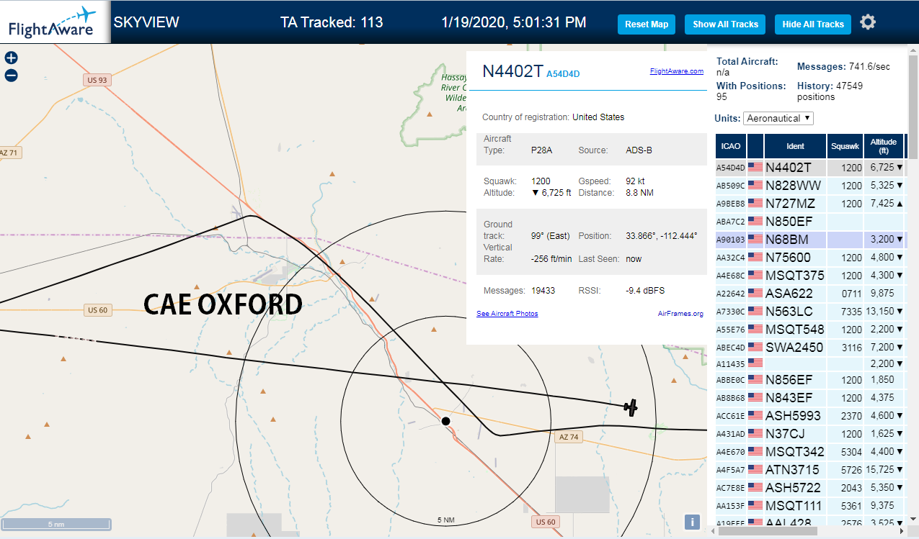Click the black receiver location dot
Viewport: 919px width, 539px height.
click(x=445, y=421)
